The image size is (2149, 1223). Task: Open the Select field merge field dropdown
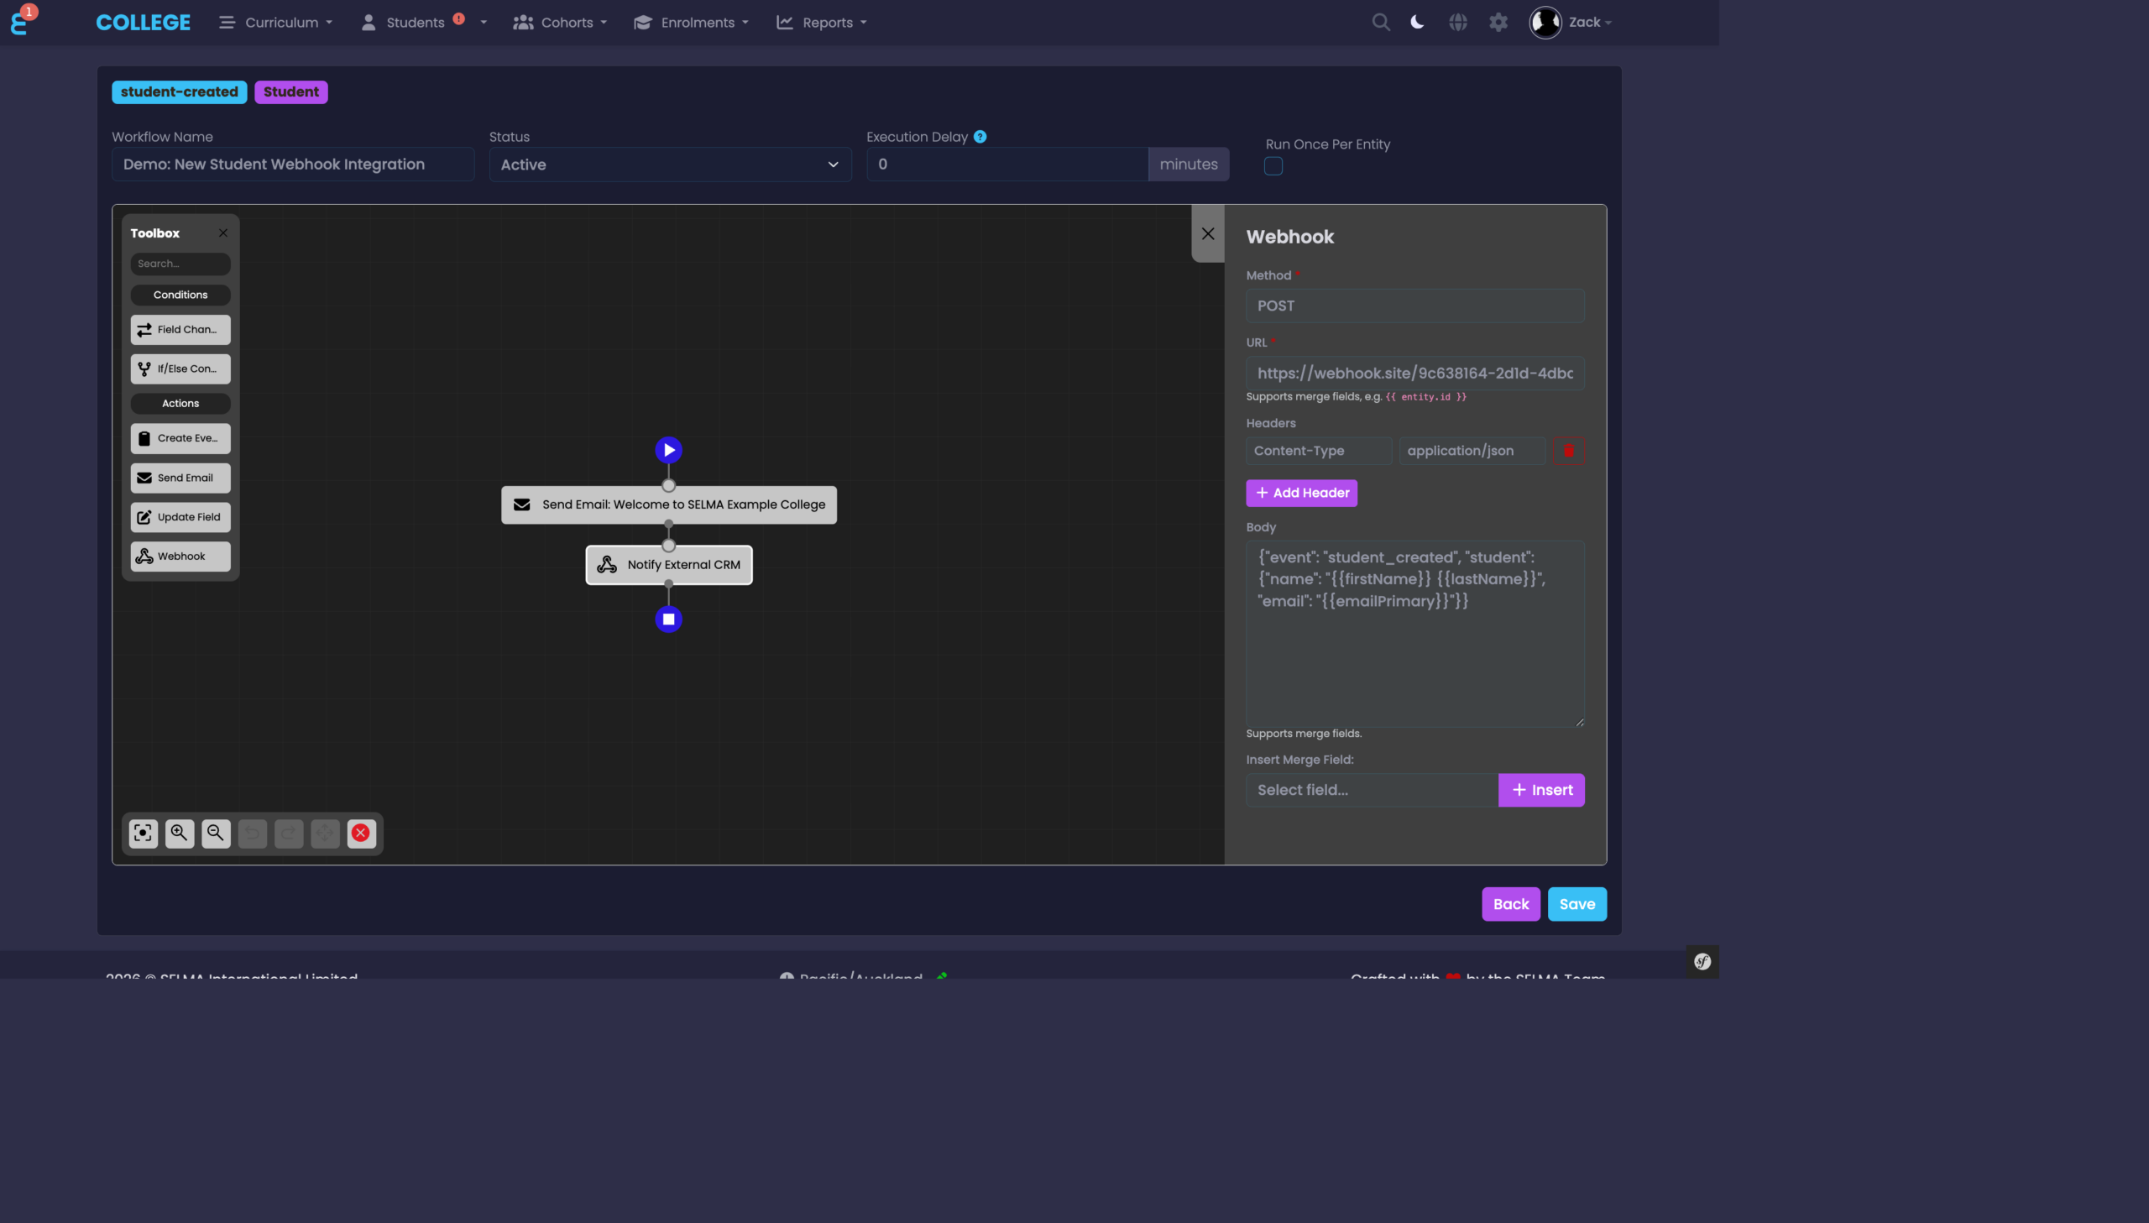(x=1370, y=790)
